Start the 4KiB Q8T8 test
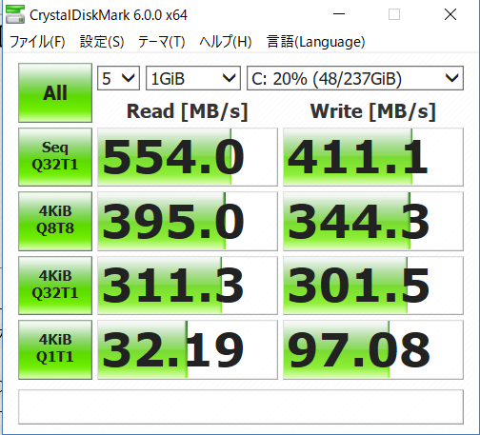 tap(55, 221)
